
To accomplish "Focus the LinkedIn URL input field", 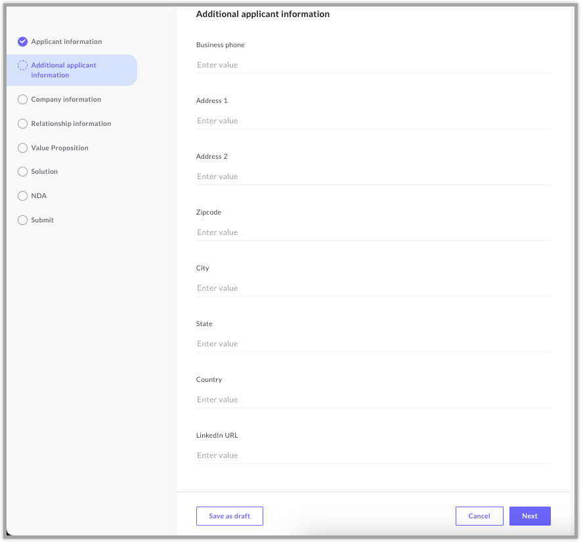I will [x=373, y=455].
